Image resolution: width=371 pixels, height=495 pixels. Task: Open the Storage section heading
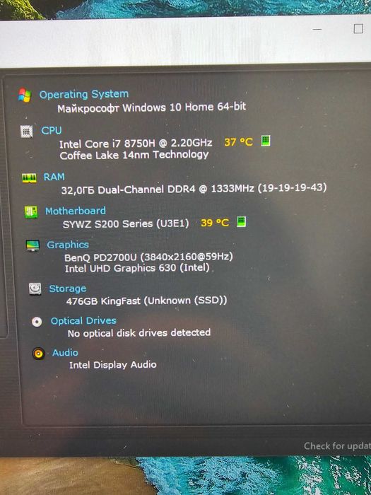point(68,289)
